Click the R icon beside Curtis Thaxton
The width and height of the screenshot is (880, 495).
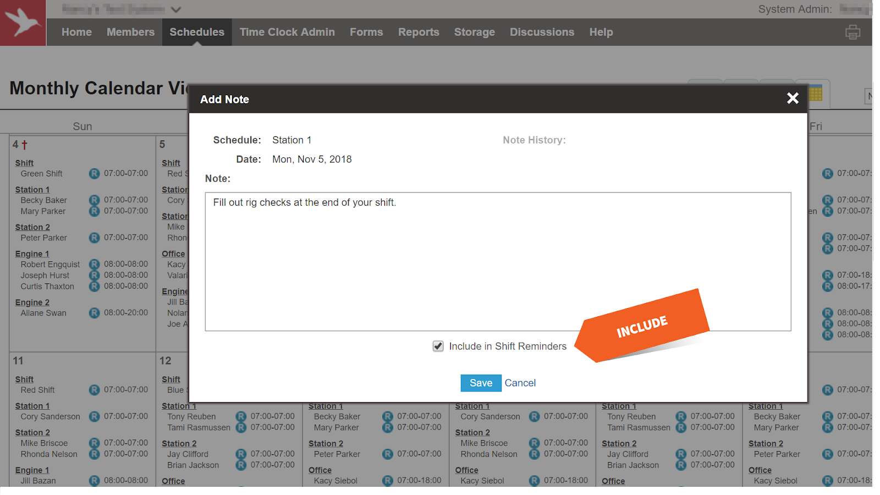[x=95, y=287]
